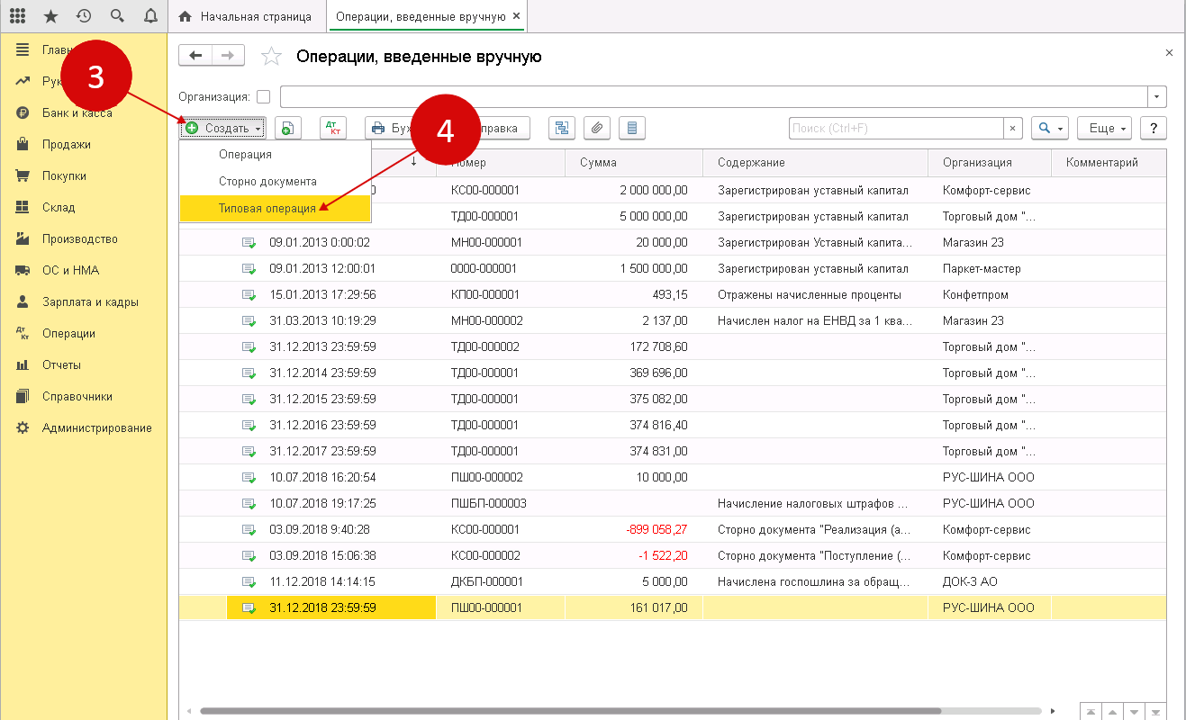The image size is (1186, 720).
Task: Toggle the Создать dropdown button
Action: [222, 129]
